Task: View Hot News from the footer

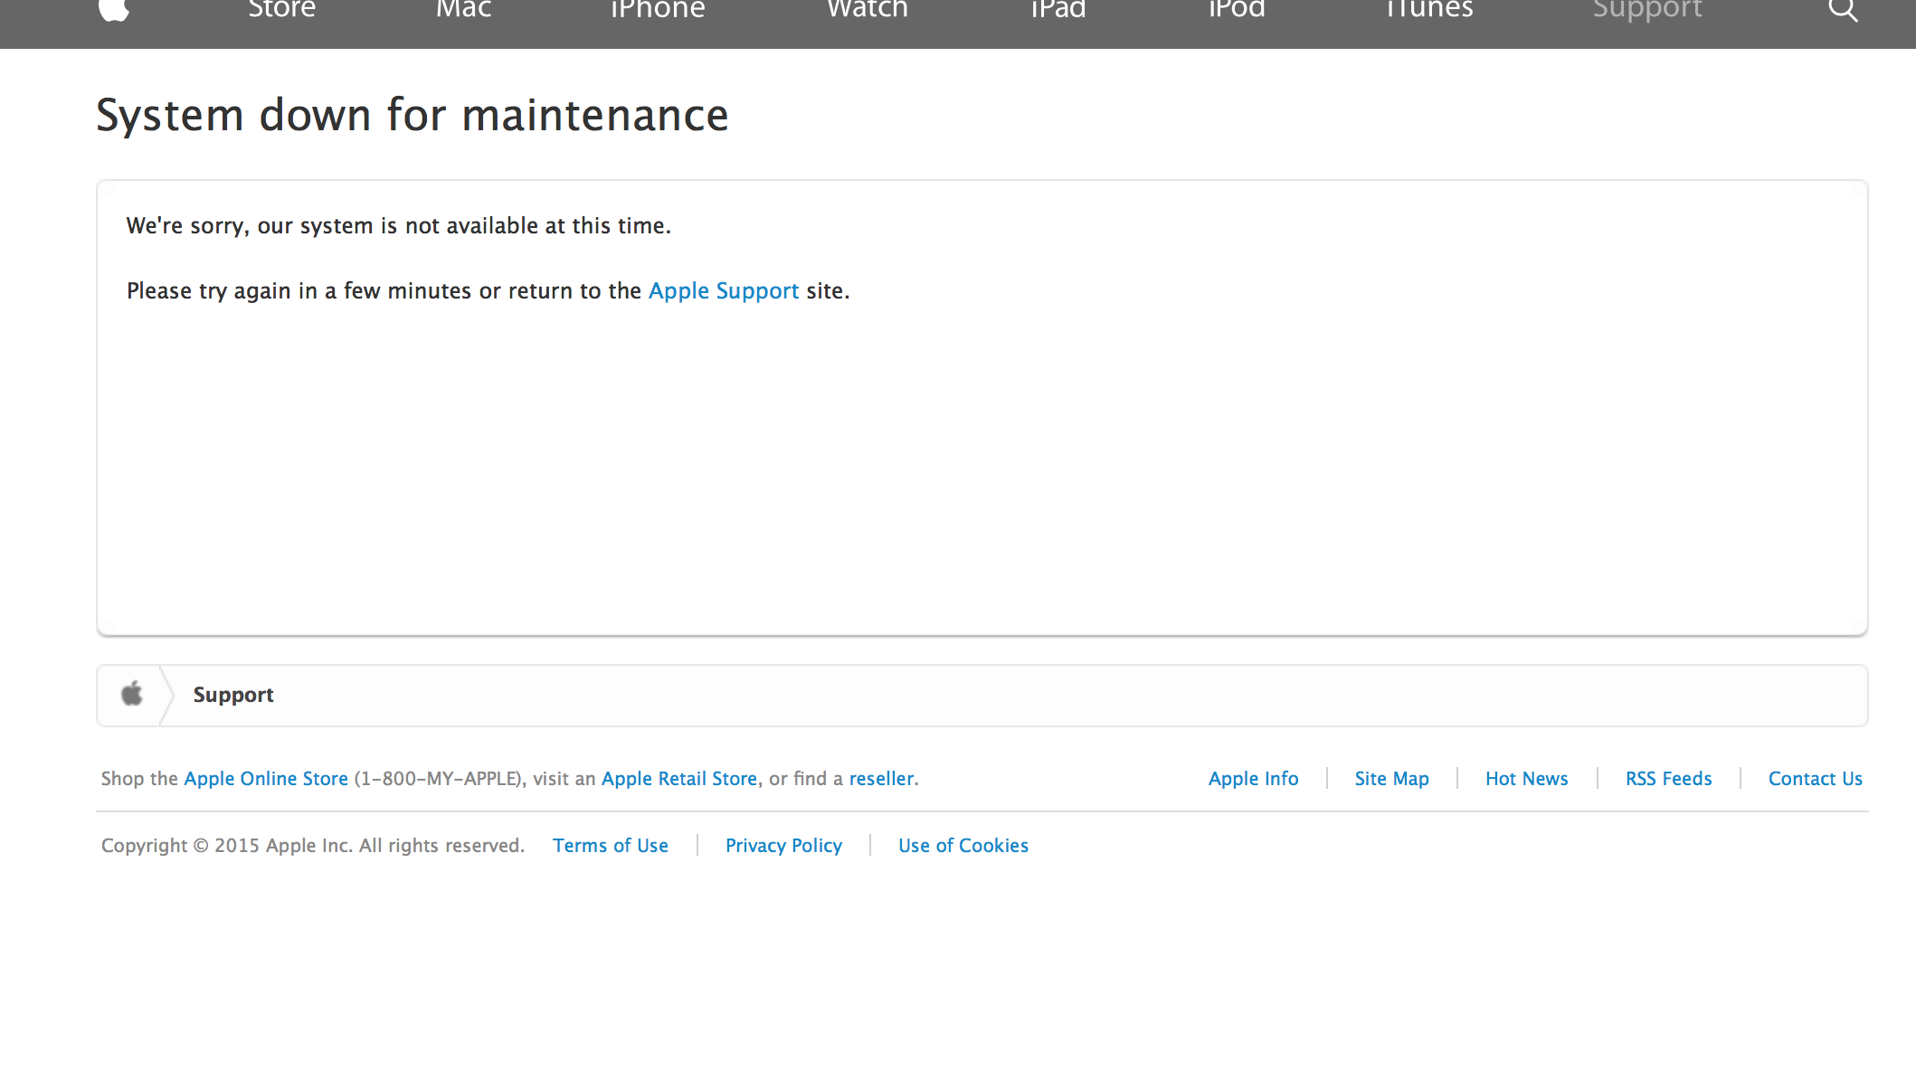Action: [x=1527, y=779]
